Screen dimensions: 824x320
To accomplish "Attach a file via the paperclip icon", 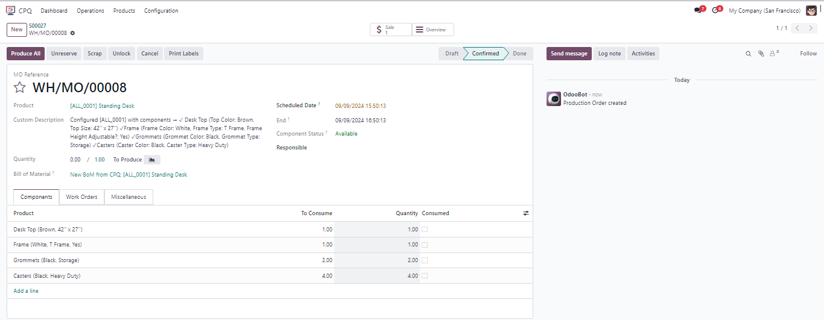I will coord(761,54).
